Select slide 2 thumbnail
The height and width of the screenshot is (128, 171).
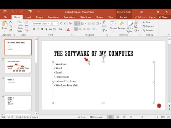coord(18,66)
